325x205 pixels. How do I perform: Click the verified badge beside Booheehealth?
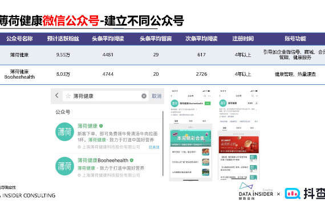pyautogui.click(x=132, y=160)
